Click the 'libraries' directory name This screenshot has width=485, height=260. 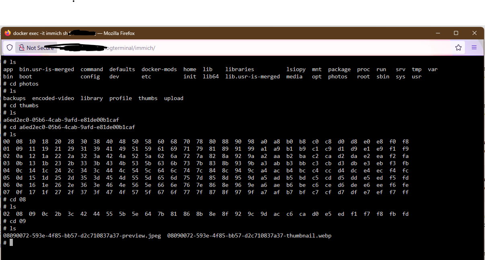coord(240,70)
